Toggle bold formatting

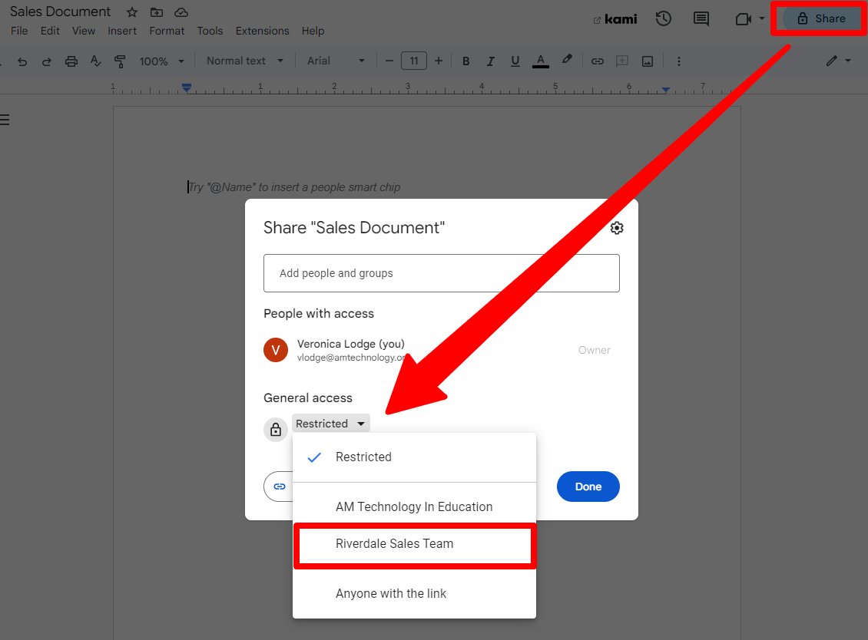465,61
